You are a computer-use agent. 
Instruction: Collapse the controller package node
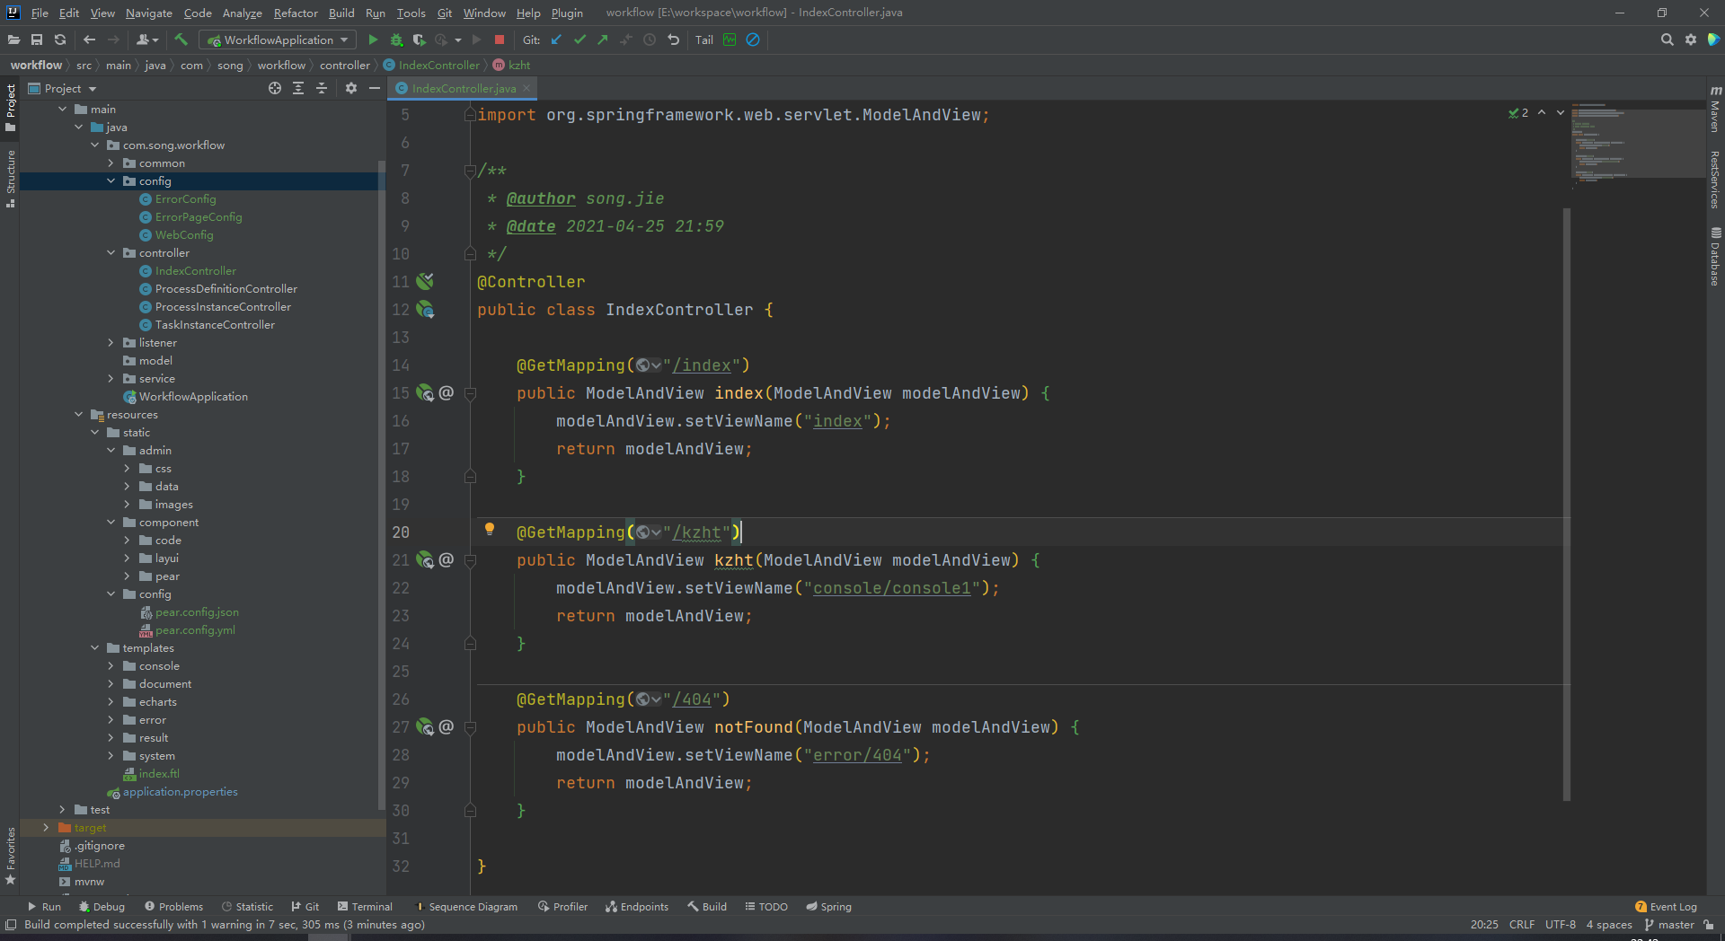111,253
